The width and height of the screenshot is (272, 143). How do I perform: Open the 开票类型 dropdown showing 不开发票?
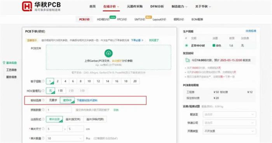coord(229,131)
